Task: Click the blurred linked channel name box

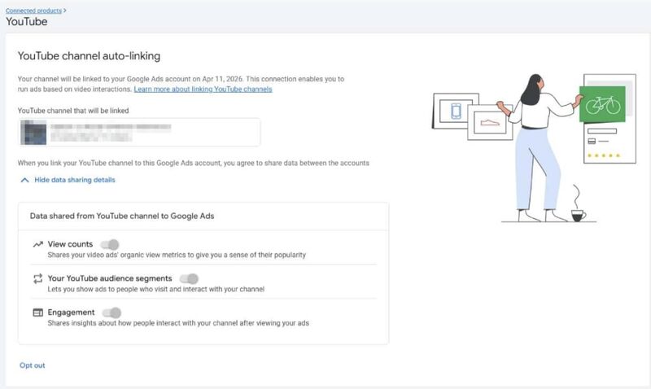Action: click(139, 133)
